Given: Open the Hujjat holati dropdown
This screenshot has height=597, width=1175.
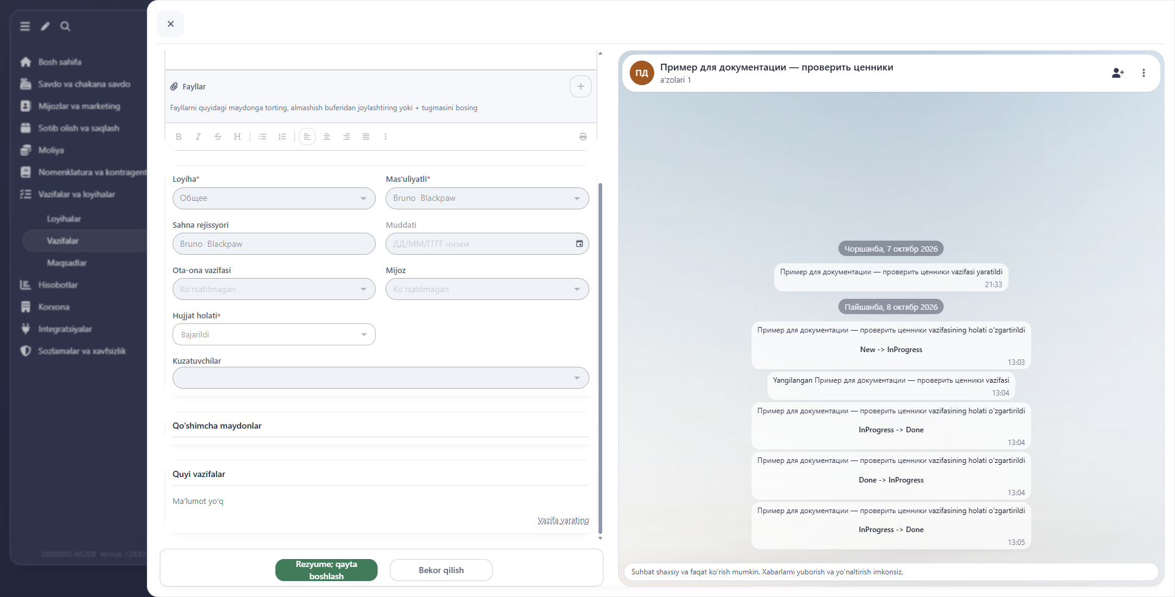Looking at the screenshot, I should [274, 334].
